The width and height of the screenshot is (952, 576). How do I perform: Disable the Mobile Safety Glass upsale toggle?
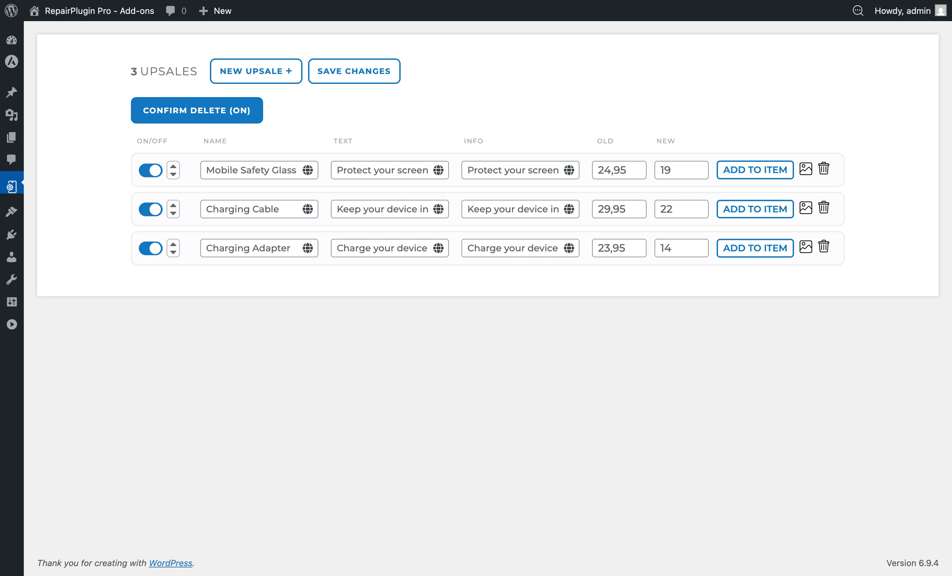150,170
